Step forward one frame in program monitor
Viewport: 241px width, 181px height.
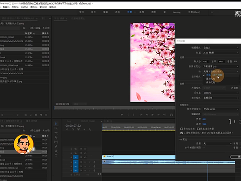159,115
